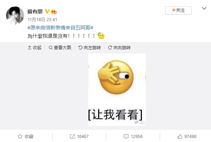Click the orange V verified badge
211x142 pixels.
47,11
